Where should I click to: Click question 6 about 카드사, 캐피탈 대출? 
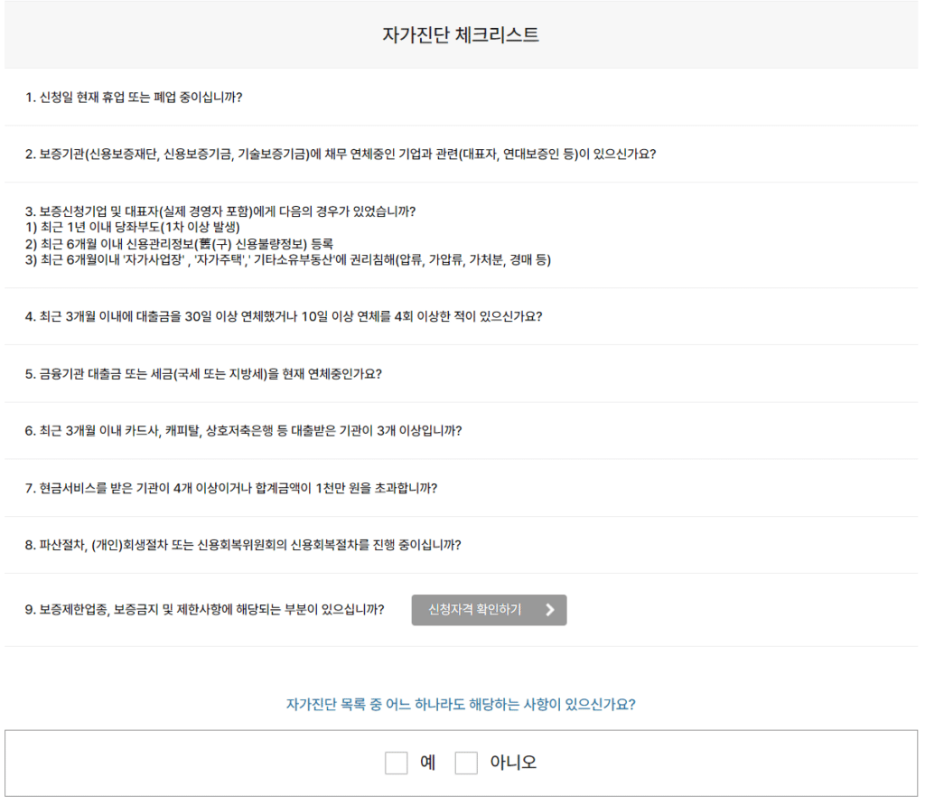click(243, 431)
